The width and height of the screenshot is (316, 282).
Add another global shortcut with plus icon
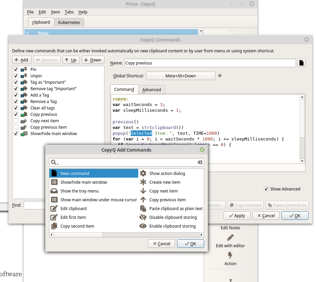tap(220, 76)
